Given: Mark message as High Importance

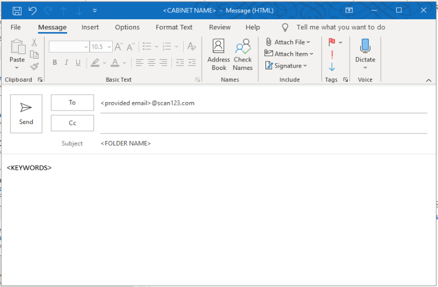Looking at the screenshot, I should 332,54.
